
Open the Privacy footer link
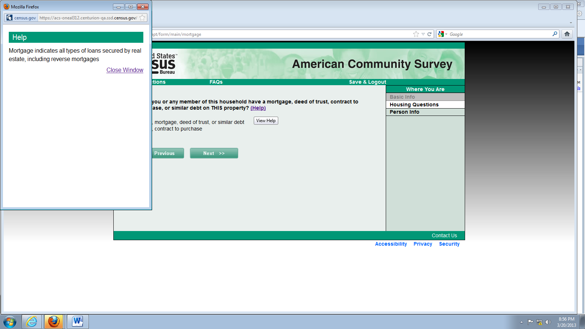423,244
